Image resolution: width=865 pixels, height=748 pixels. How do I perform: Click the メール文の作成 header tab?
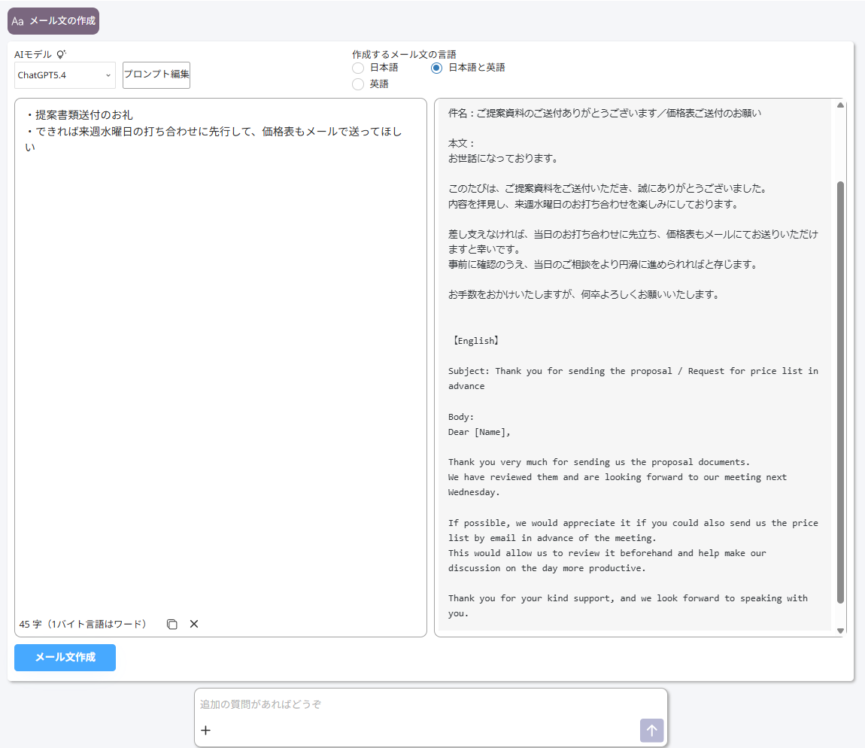[53, 21]
